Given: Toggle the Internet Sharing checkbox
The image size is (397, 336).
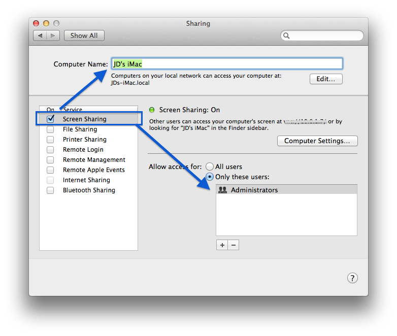Looking at the screenshot, I should click(50, 180).
